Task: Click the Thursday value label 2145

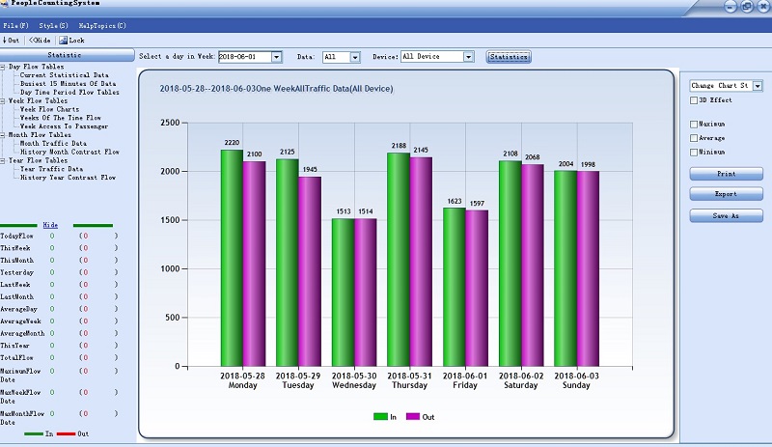Action: (x=421, y=150)
